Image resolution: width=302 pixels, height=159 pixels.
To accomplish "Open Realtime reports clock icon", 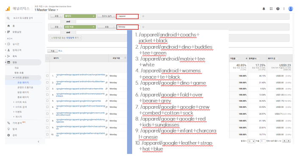I will tap(8, 44).
